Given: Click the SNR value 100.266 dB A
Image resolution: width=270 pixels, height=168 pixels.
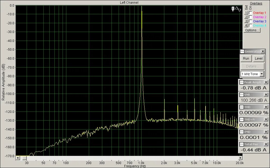Looking at the screenshot, I should pos(254,100).
